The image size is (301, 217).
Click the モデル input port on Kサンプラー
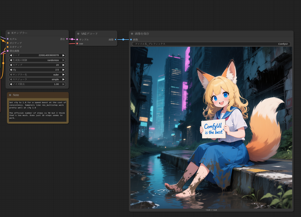pos(8,39)
